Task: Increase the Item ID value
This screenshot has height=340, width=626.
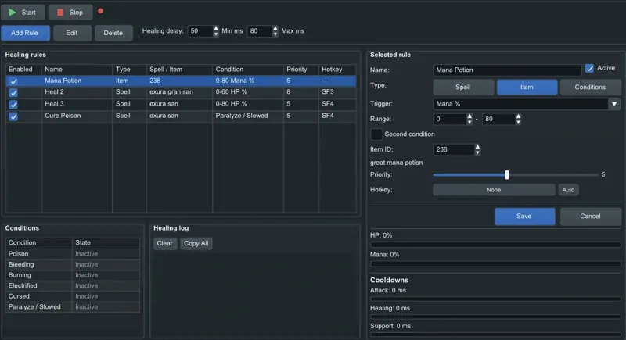Action: 477,147
